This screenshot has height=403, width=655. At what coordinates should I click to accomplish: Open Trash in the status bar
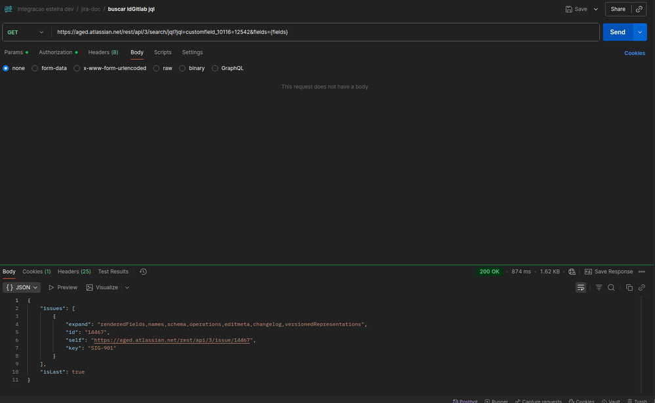(x=637, y=401)
